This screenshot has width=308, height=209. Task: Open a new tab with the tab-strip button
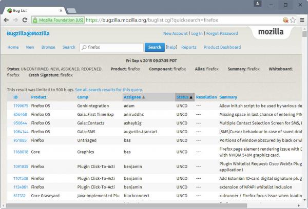tap(71, 11)
